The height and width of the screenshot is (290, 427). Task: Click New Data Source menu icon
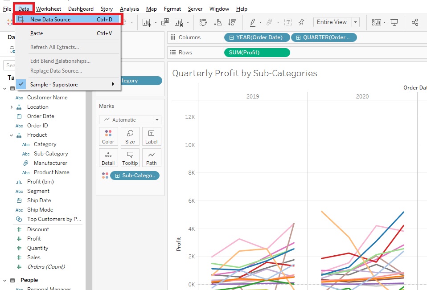(x=21, y=19)
